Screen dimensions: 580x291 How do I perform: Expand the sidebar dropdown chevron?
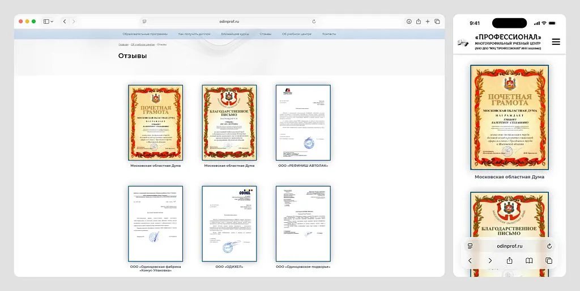[x=52, y=22]
